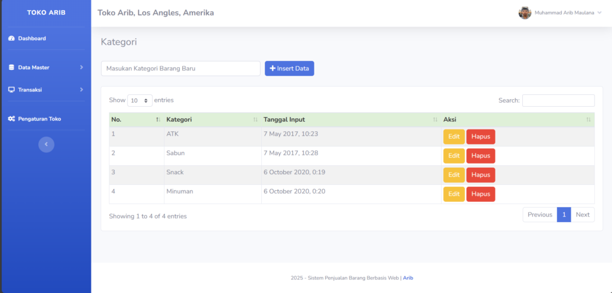Image resolution: width=612 pixels, height=293 pixels.
Task: Click the Arib footer link
Action: click(x=408, y=278)
